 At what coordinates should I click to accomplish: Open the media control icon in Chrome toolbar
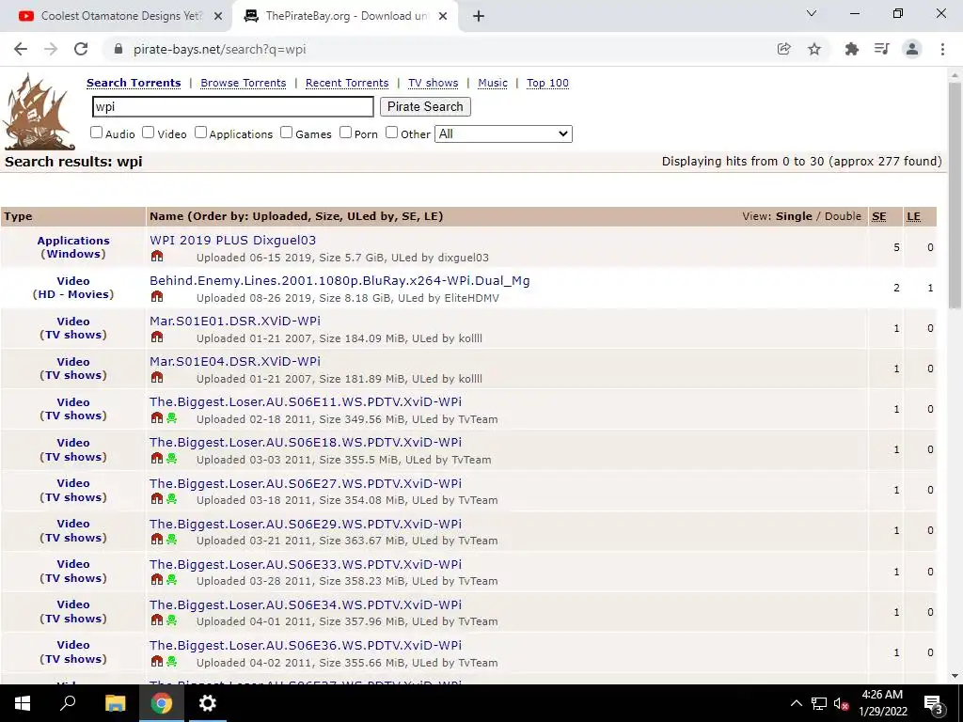882,49
